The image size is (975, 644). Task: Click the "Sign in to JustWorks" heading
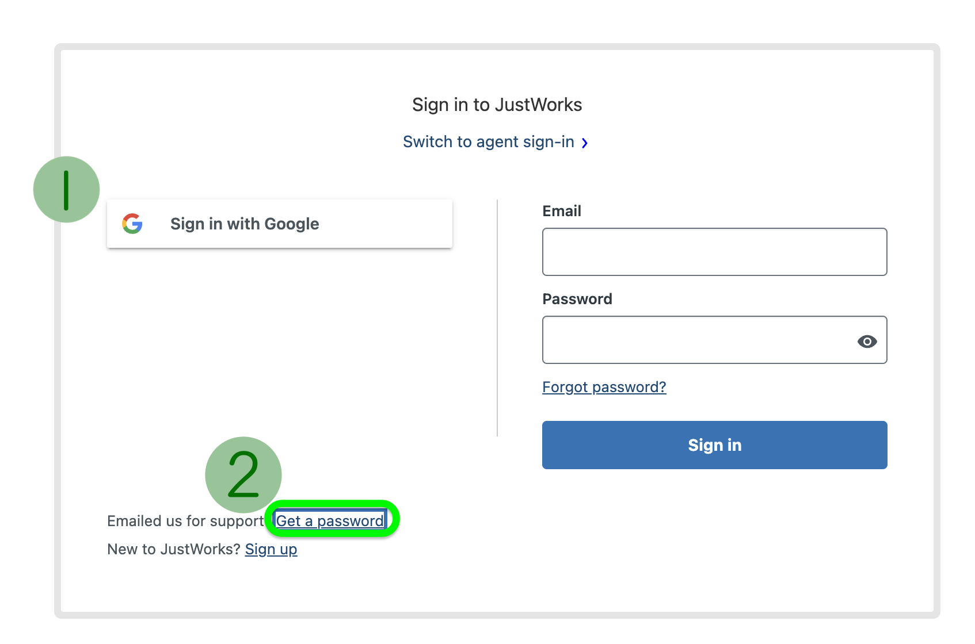(x=497, y=105)
